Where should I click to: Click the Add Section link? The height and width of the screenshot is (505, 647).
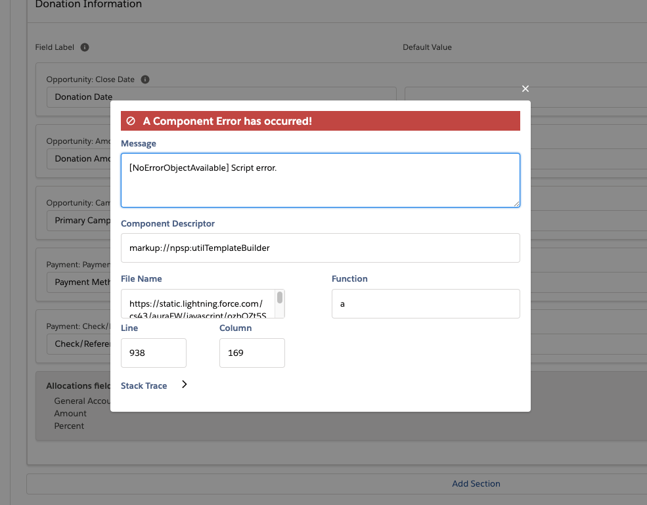(476, 483)
